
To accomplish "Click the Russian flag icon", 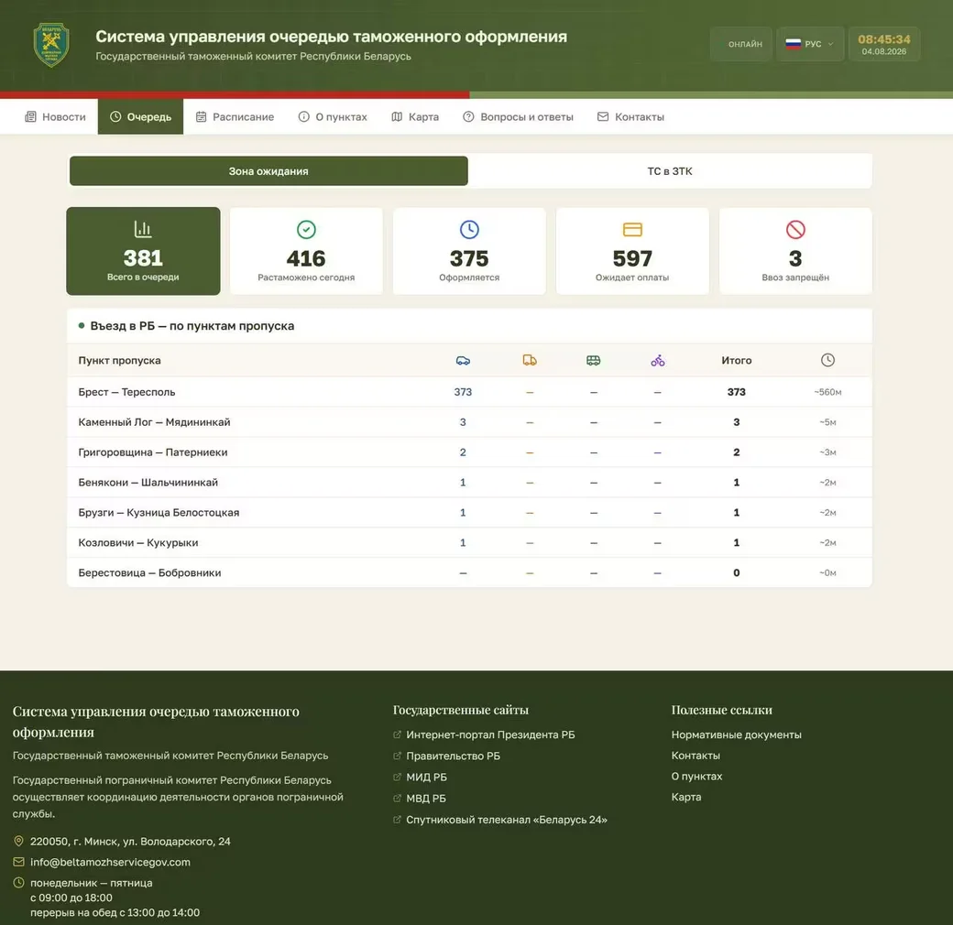I will click(x=794, y=44).
